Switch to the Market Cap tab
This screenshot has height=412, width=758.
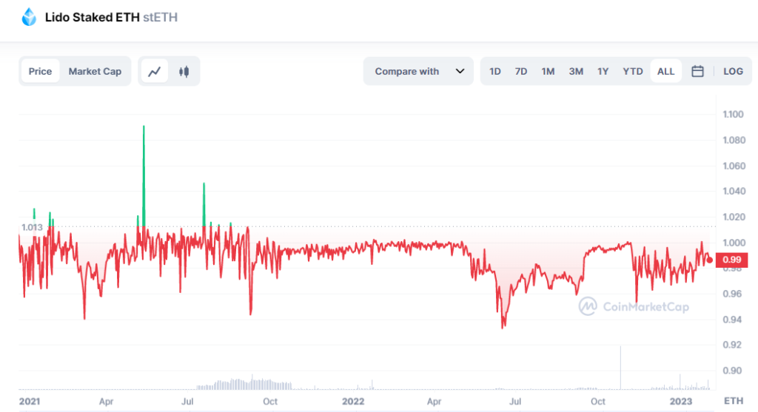point(95,72)
